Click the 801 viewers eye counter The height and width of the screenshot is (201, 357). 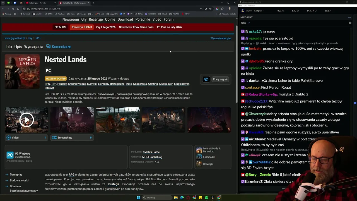coord(281,11)
